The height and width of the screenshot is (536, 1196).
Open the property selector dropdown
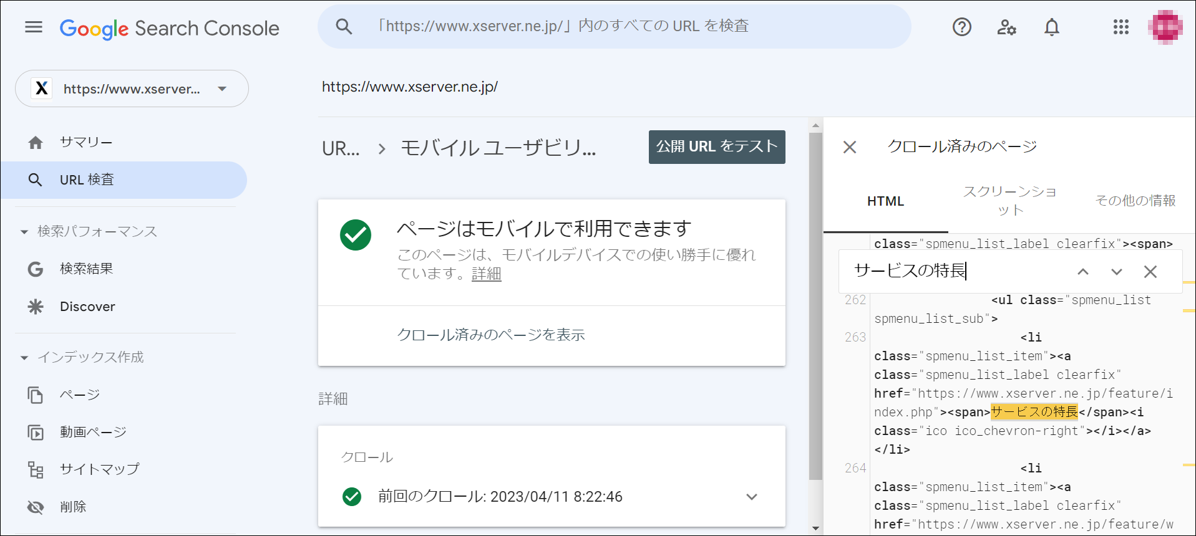click(132, 89)
